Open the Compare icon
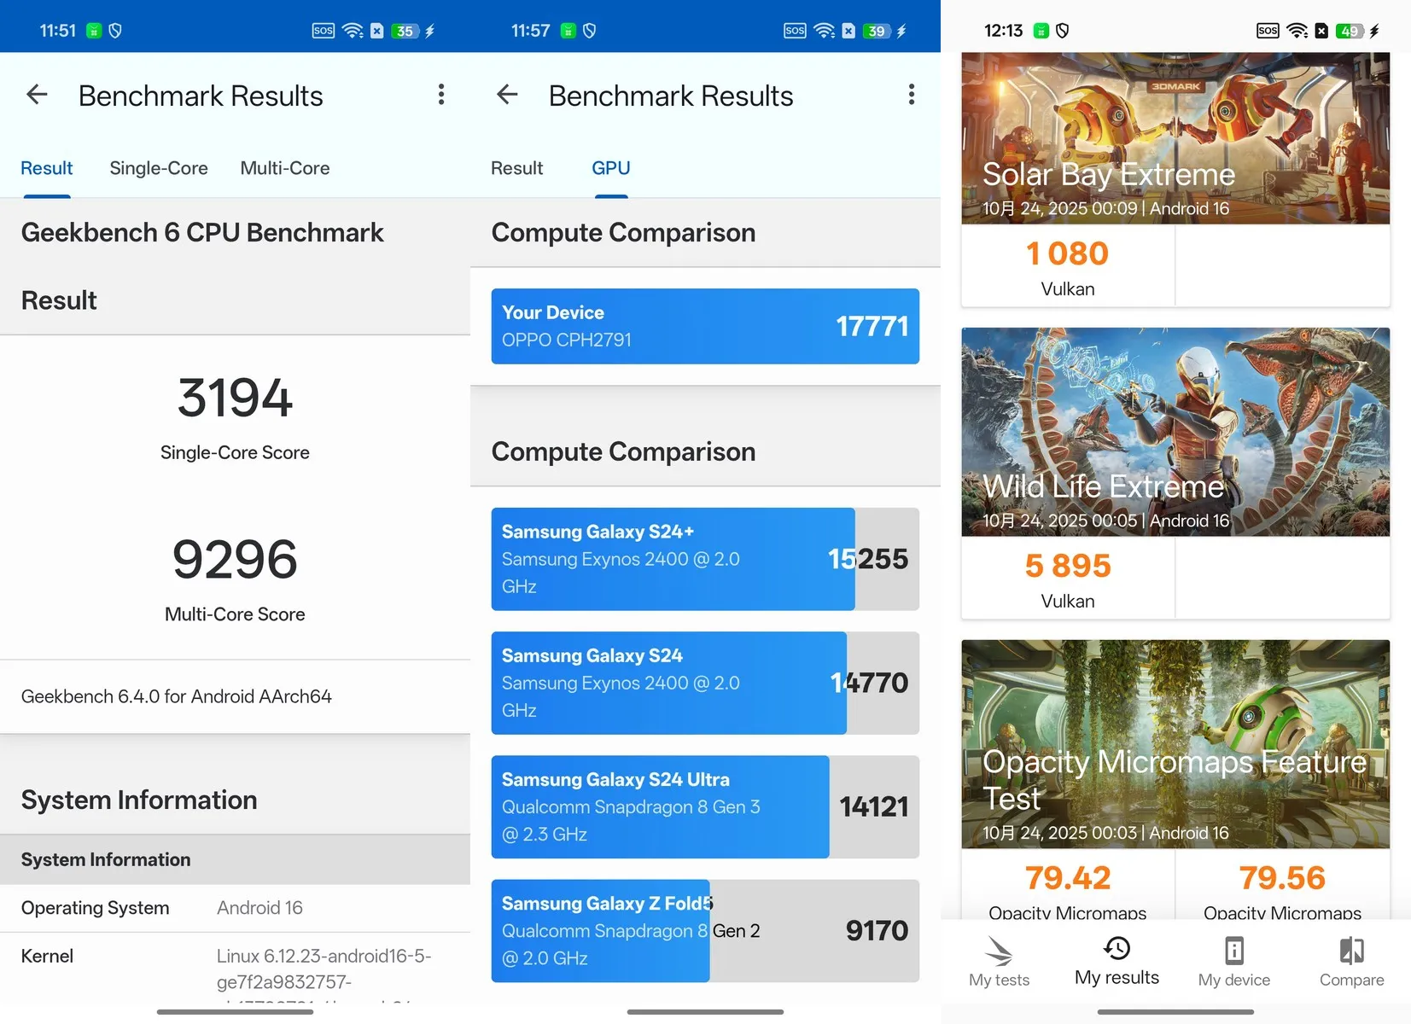The width and height of the screenshot is (1411, 1024). [x=1351, y=951]
